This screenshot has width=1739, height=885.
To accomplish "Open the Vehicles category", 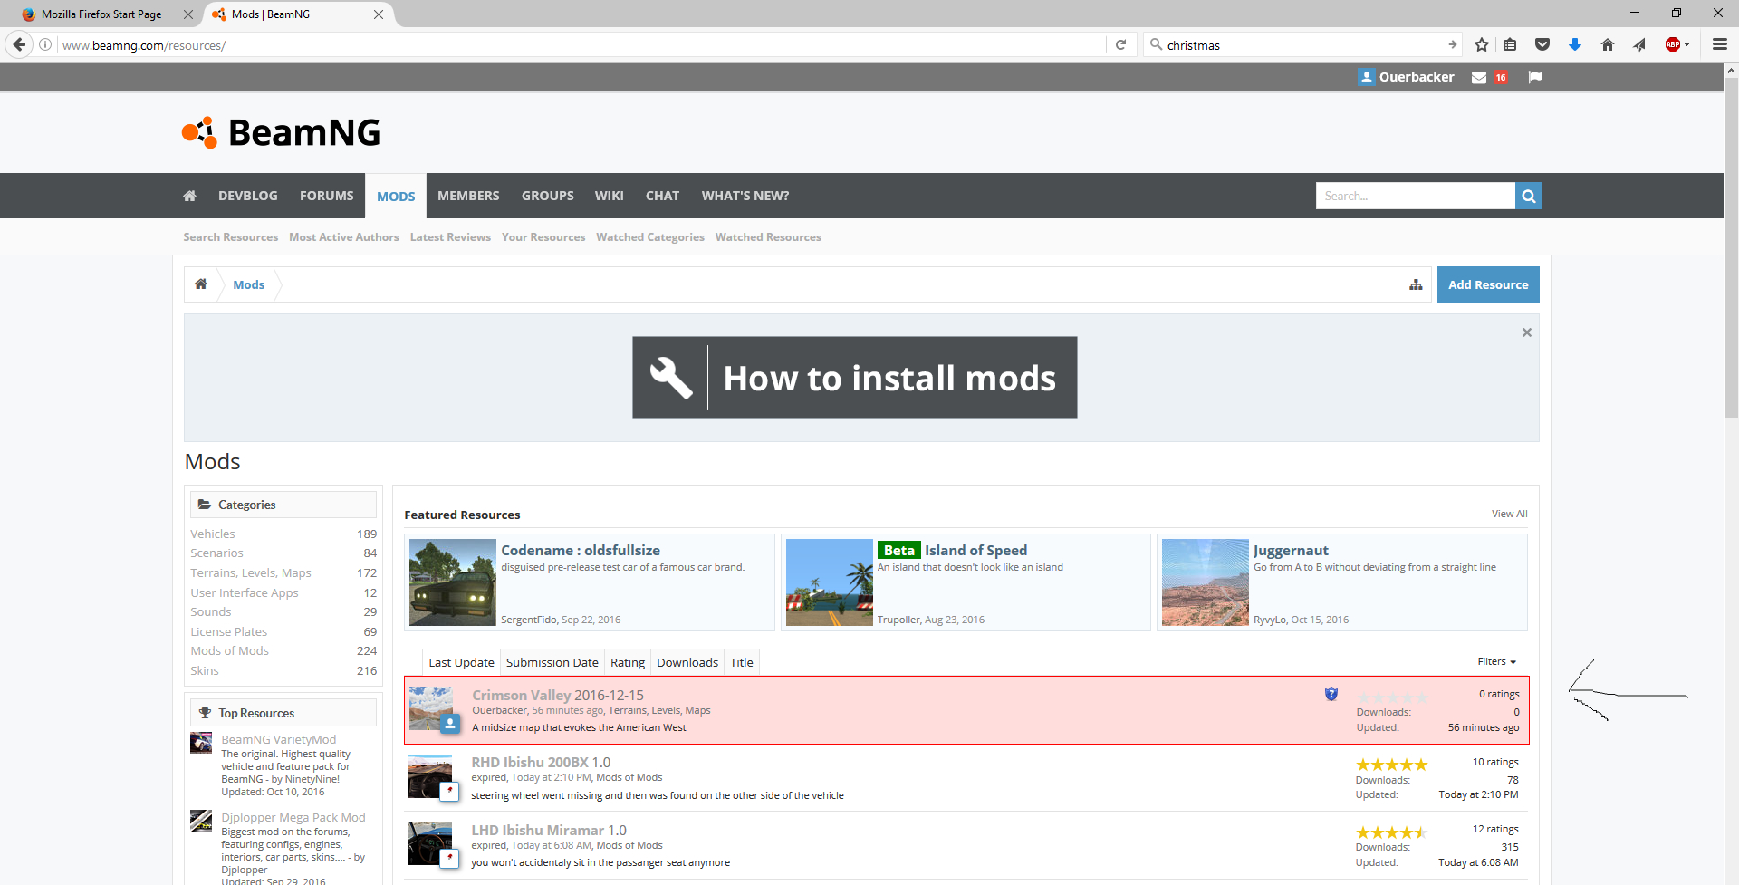I will click(x=213, y=534).
